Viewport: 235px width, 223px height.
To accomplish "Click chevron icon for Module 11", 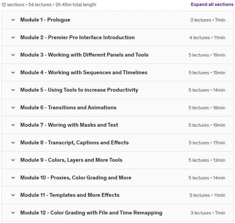I will point(13,195).
